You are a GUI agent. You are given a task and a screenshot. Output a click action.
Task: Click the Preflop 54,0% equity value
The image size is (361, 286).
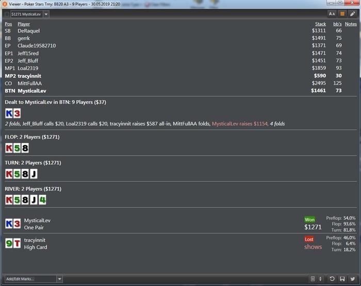pyautogui.click(x=349, y=218)
